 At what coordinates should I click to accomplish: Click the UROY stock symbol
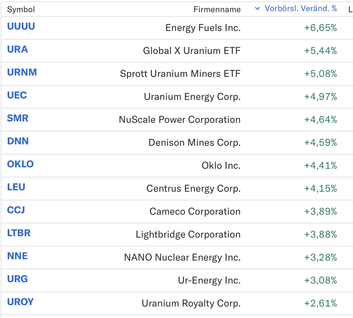tap(20, 302)
